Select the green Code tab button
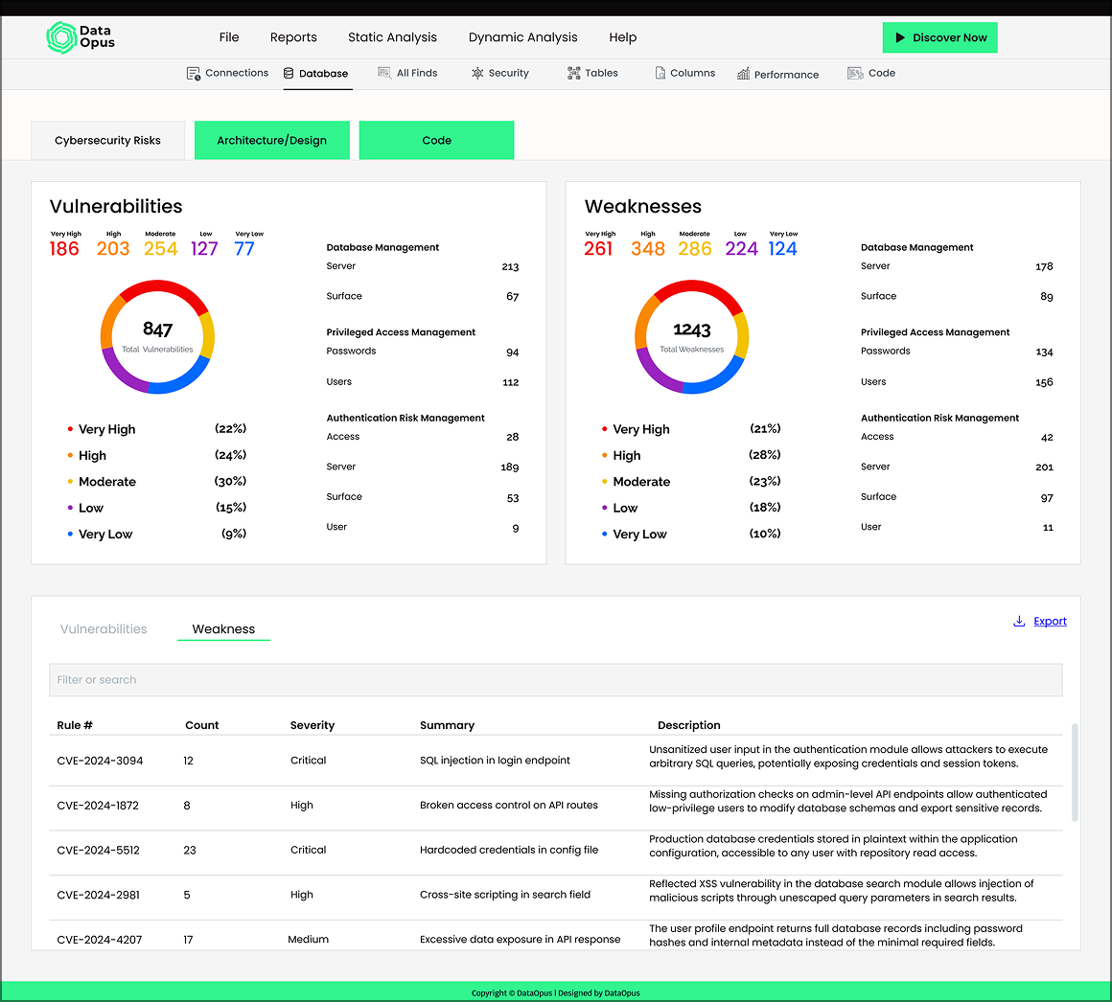 tap(436, 140)
